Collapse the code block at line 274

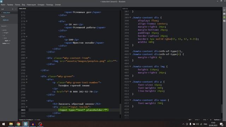[x=27, y=21]
